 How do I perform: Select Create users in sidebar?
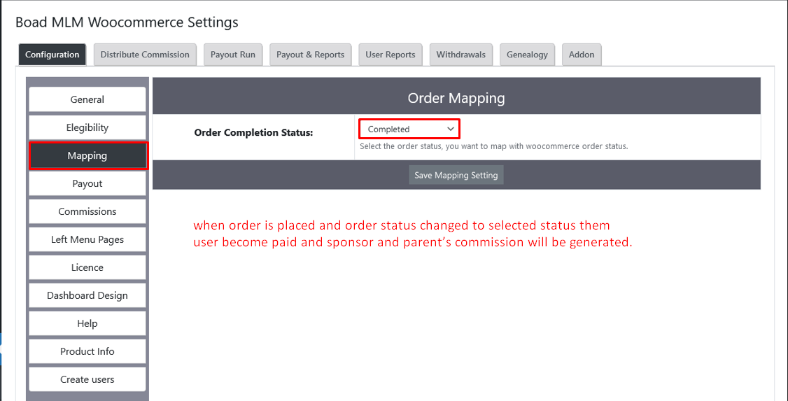point(87,379)
